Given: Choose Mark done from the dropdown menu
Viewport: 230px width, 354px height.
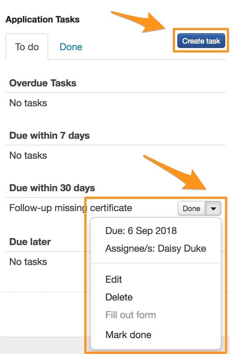Looking at the screenshot, I should (128, 335).
